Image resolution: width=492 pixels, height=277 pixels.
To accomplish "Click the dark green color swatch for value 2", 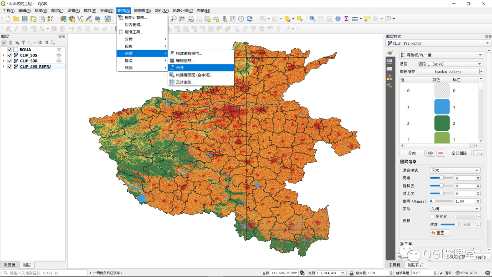I will (x=442, y=123).
